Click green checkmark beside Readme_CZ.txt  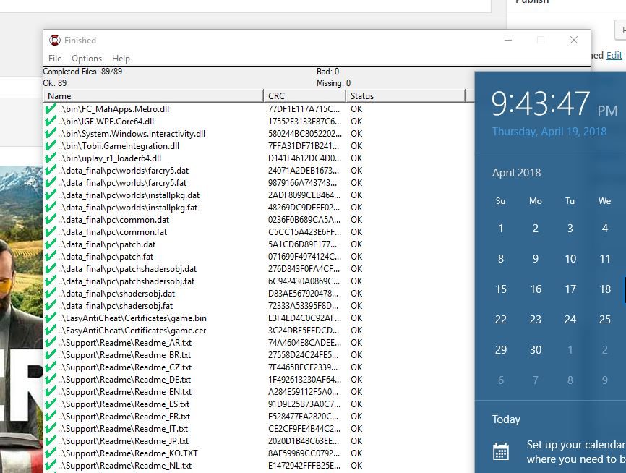click(51, 367)
